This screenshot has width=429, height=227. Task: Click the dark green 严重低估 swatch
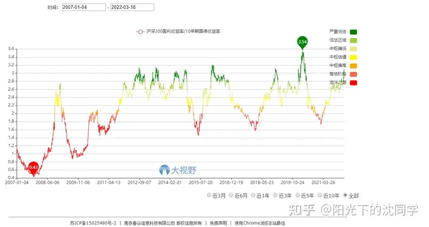tap(353, 32)
